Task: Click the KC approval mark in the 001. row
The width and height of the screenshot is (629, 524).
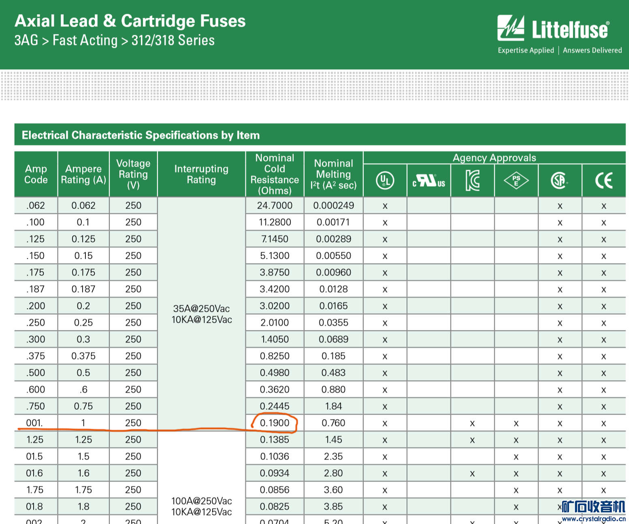Action: pos(472,424)
